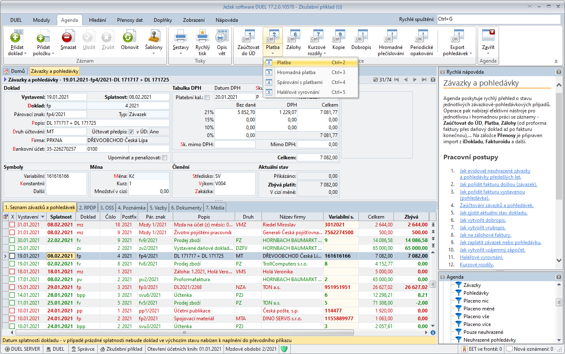Check the Holá Veronika row checkbox

(x=12, y=272)
